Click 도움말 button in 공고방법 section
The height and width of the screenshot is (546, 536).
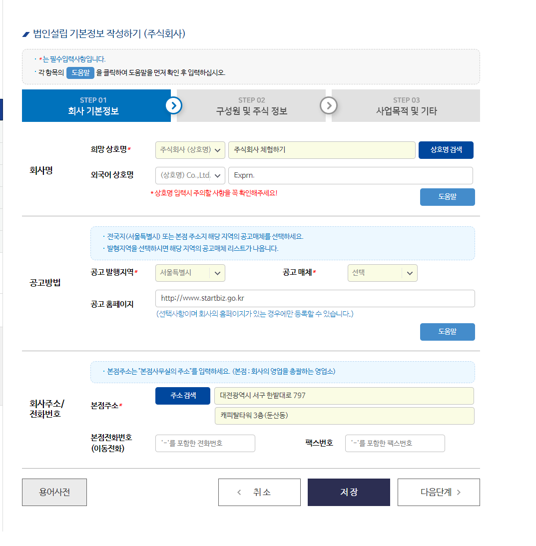click(447, 332)
